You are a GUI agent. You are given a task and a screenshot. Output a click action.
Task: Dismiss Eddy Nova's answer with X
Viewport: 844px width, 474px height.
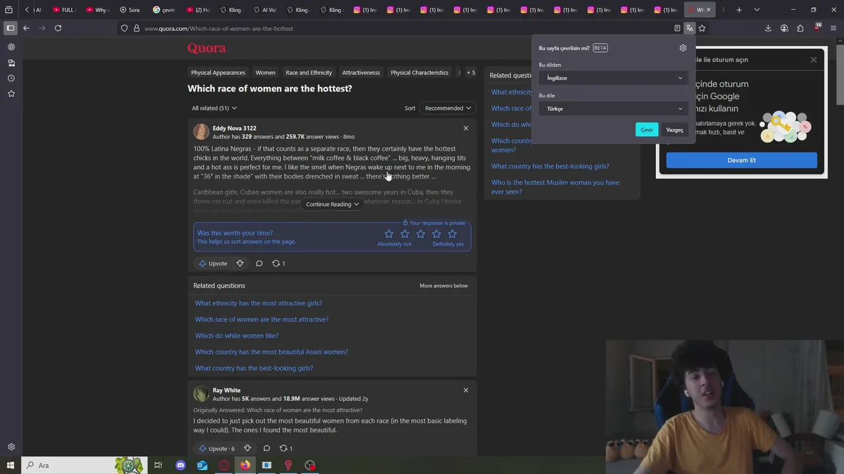(x=466, y=128)
